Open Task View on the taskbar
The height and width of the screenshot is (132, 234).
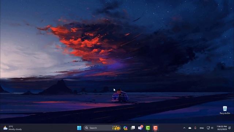click(x=133, y=128)
